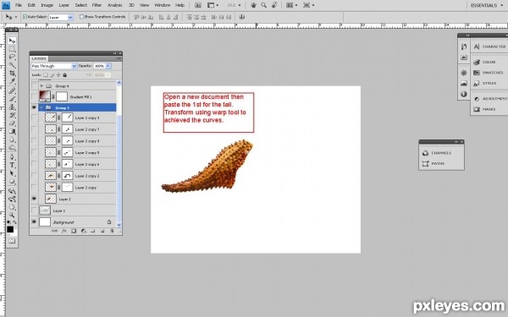Image resolution: width=508 pixels, height=317 pixels.
Task: Select the Blur tool
Action: (12, 139)
